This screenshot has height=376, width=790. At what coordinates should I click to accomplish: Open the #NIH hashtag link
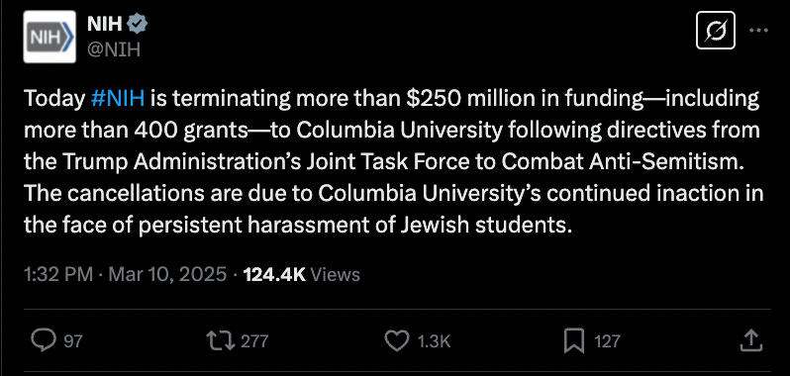click(118, 99)
